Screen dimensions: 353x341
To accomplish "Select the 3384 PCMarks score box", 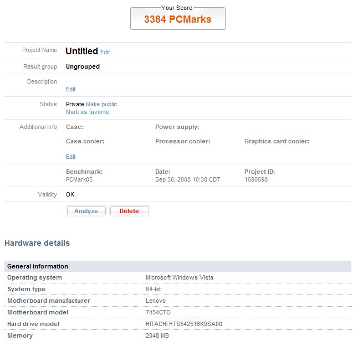I will click(x=178, y=19).
